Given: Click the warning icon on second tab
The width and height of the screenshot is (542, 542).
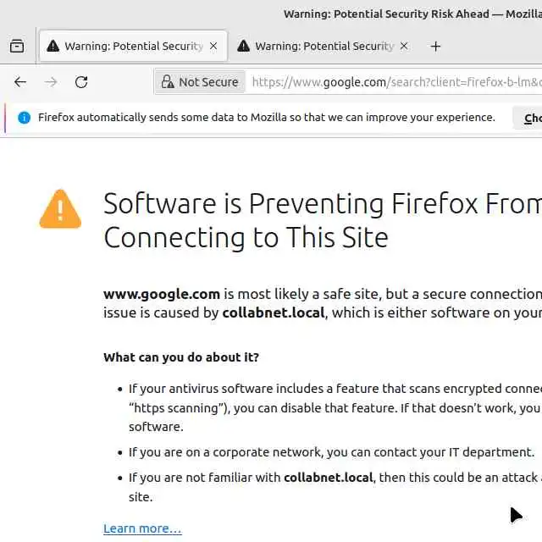Looking at the screenshot, I should [x=244, y=47].
